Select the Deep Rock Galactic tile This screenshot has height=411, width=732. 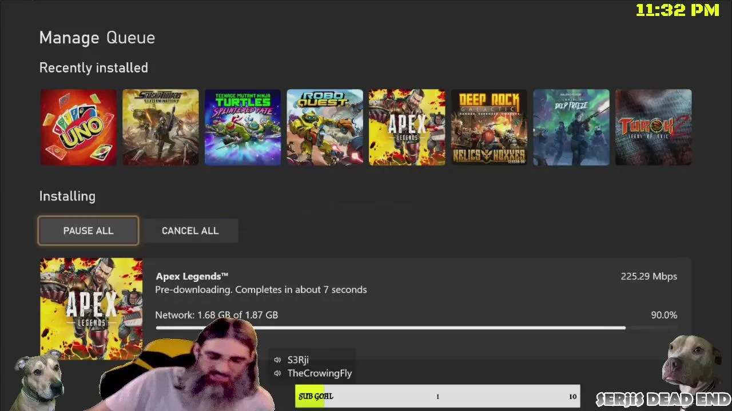[489, 127]
